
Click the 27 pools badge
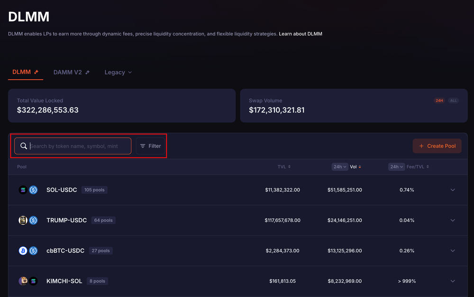100,251
